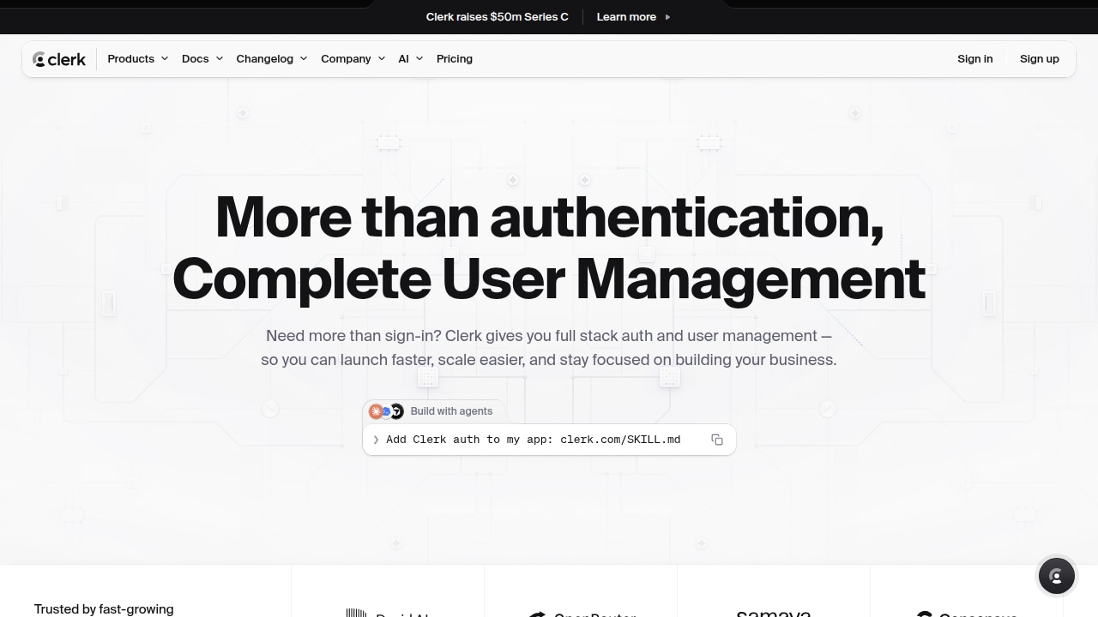This screenshot has width=1098, height=617.
Task: Expand the AI dropdown
Action: [x=411, y=59]
